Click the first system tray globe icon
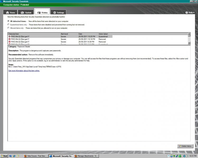The width and height of the screenshot is (198, 158). (169, 156)
